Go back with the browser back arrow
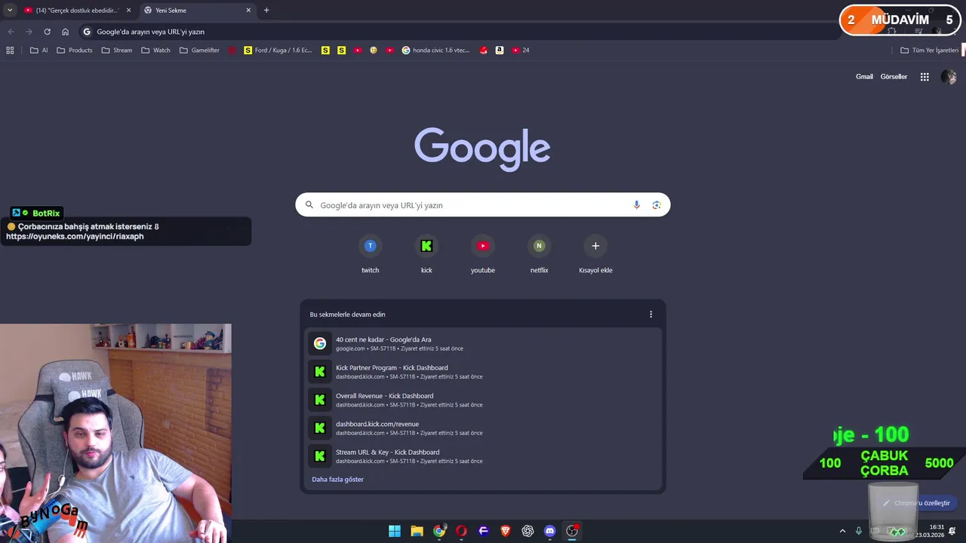 tap(11, 32)
